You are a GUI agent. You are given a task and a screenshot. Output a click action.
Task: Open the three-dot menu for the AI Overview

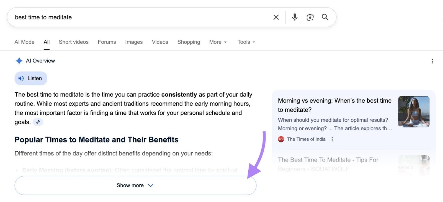pyautogui.click(x=432, y=61)
